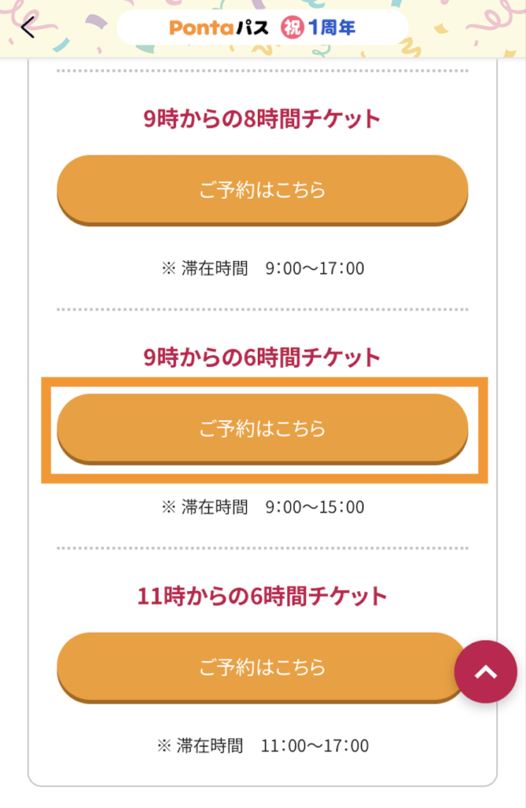Viewport: 526px width, 808px height.
Task: Click the red 祝 celebration badge
Action: (x=290, y=28)
